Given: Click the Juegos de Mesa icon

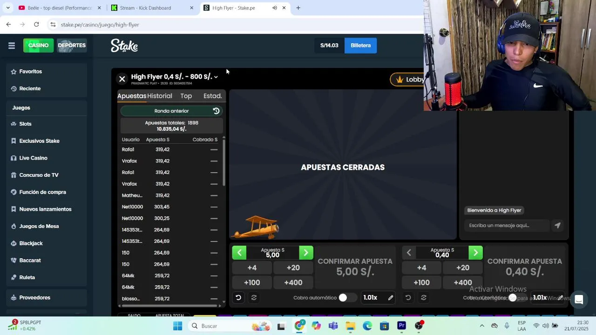Looking at the screenshot, I should tap(14, 226).
